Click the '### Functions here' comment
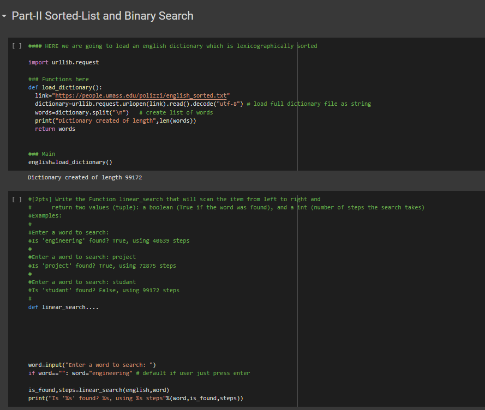Image resolution: width=485 pixels, height=410 pixels. click(58, 80)
